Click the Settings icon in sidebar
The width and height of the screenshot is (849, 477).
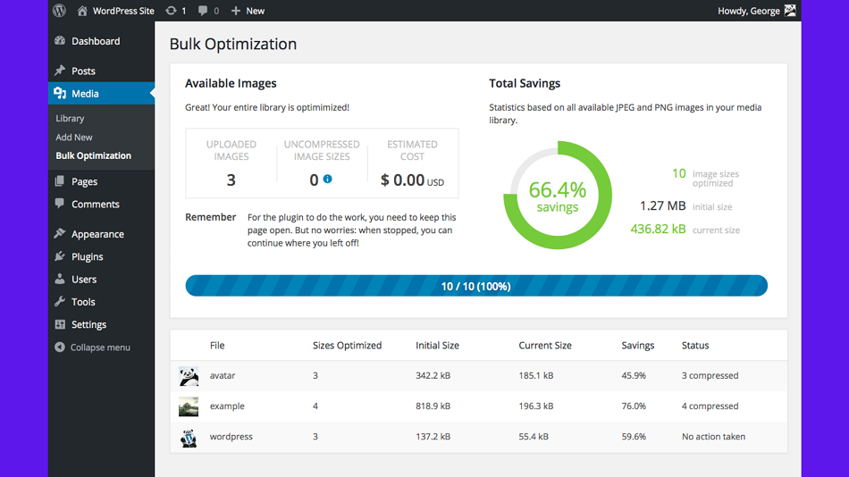point(60,324)
